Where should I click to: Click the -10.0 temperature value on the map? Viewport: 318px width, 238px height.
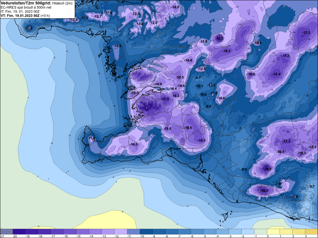(203, 94)
